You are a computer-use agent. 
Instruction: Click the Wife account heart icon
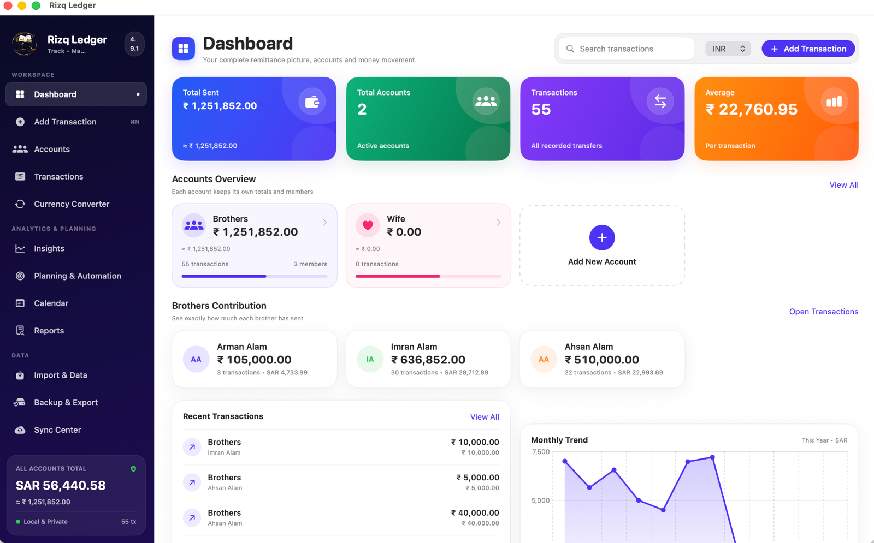point(368,225)
